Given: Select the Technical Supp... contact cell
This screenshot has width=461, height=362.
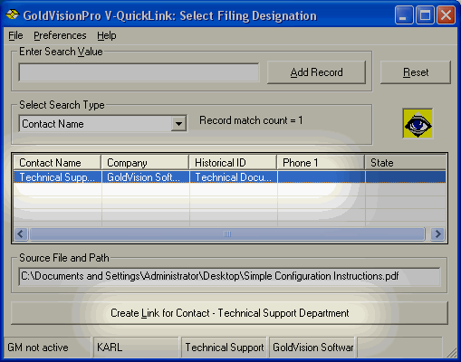Looking at the screenshot, I should [57, 177].
